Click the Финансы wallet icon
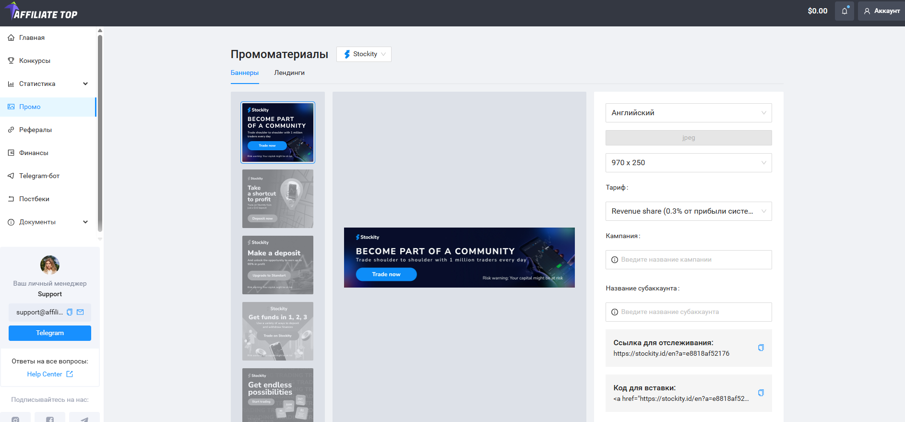905x422 pixels. (x=11, y=153)
